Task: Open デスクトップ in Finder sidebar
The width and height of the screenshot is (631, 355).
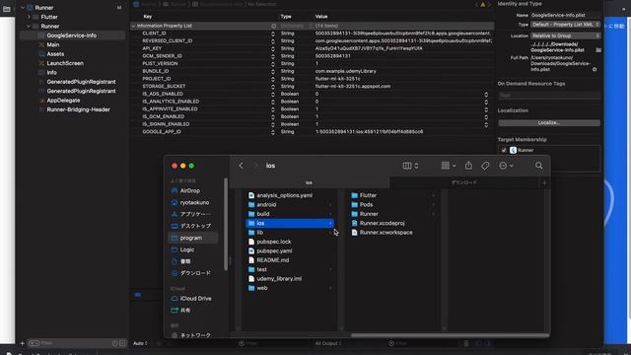Action: [195, 226]
